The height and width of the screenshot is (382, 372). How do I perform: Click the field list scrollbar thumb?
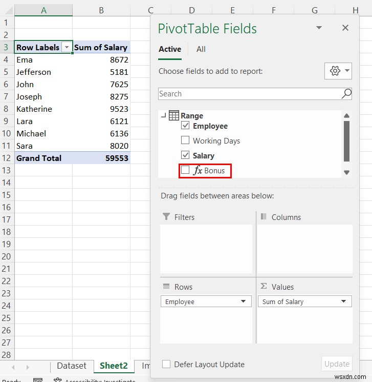(347, 142)
